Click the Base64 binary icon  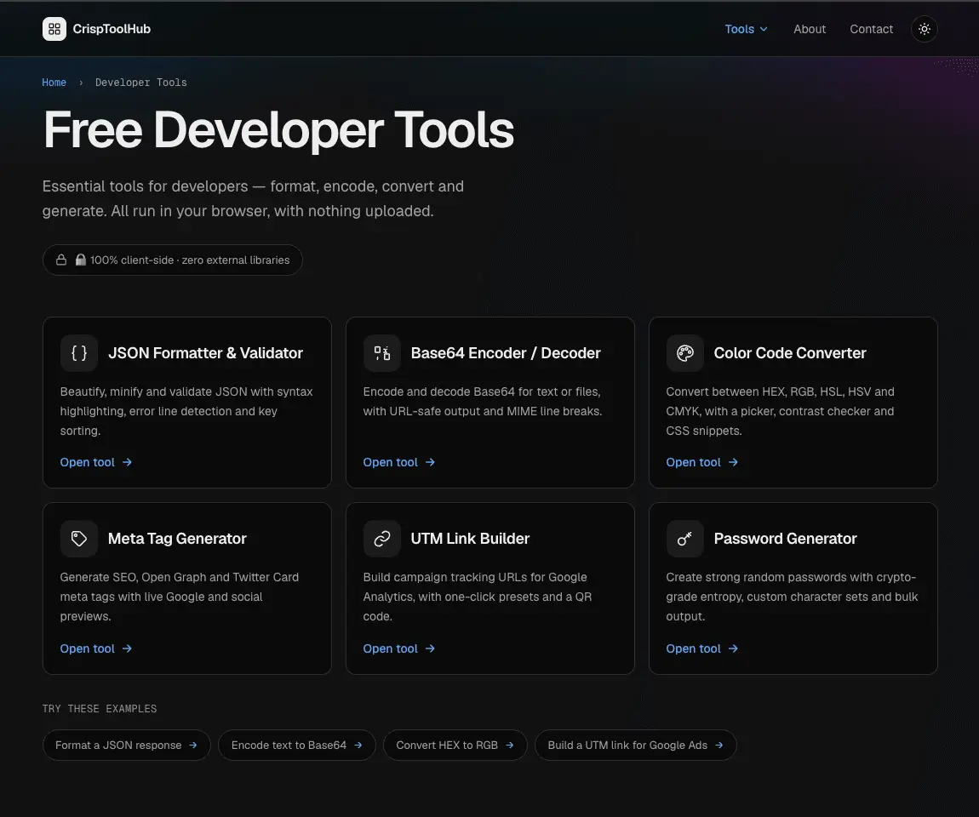(382, 353)
